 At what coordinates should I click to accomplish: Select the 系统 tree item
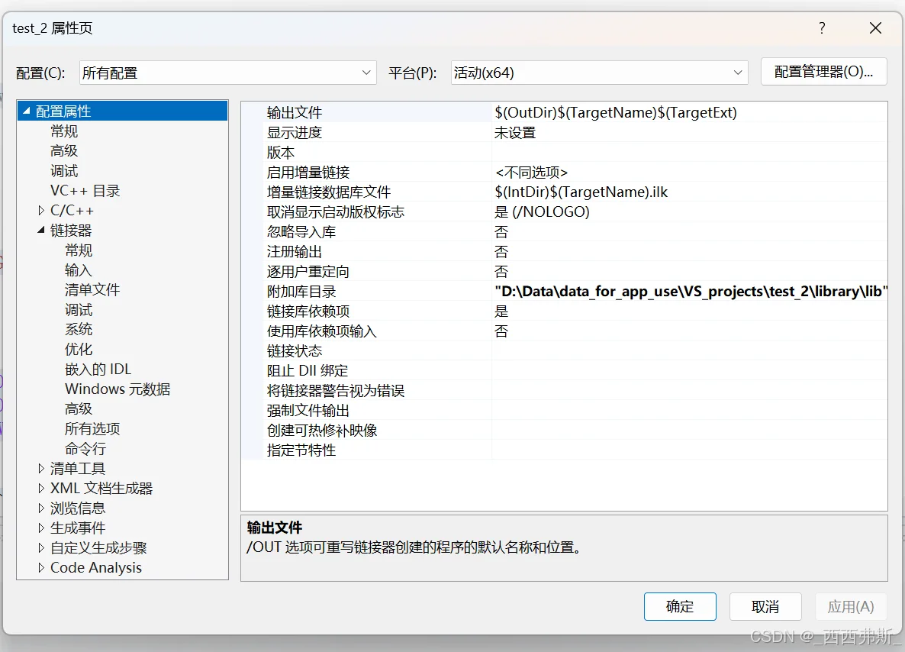coord(79,329)
